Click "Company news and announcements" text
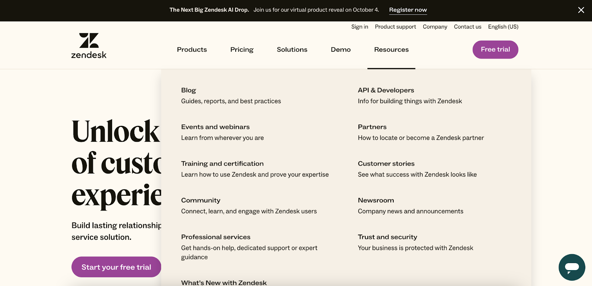Viewport: 592px width, 286px height. pyautogui.click(x=410, y=211)
